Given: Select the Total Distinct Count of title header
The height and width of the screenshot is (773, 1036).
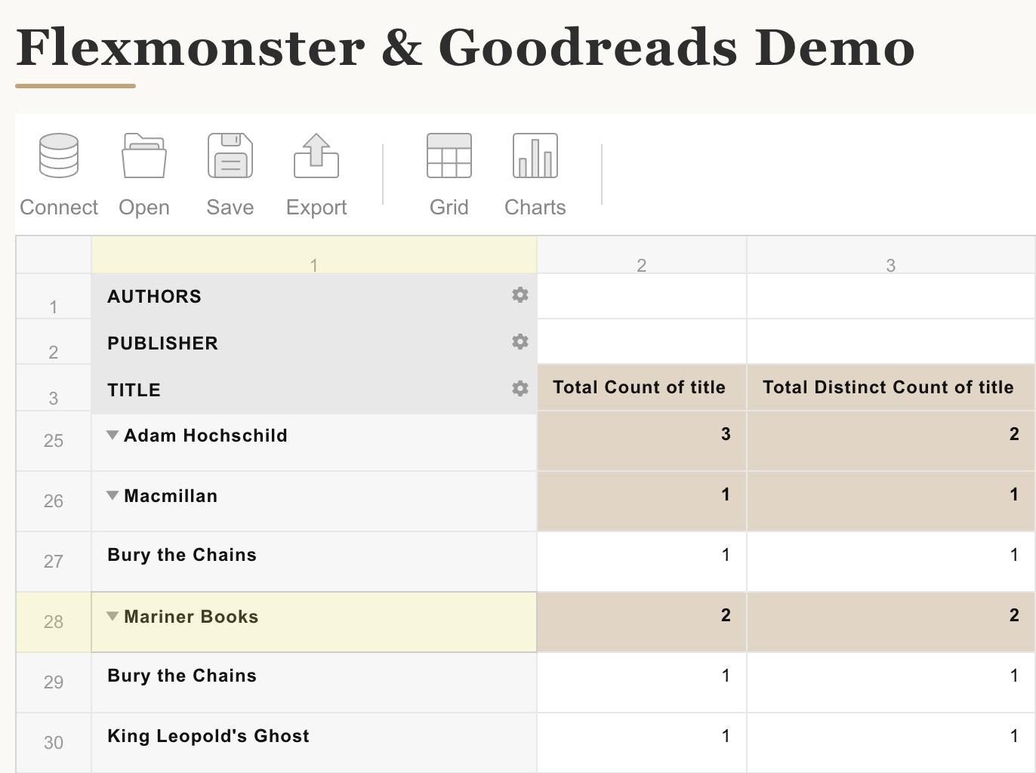Looking at the screenshot, I should tap(888, 387).
